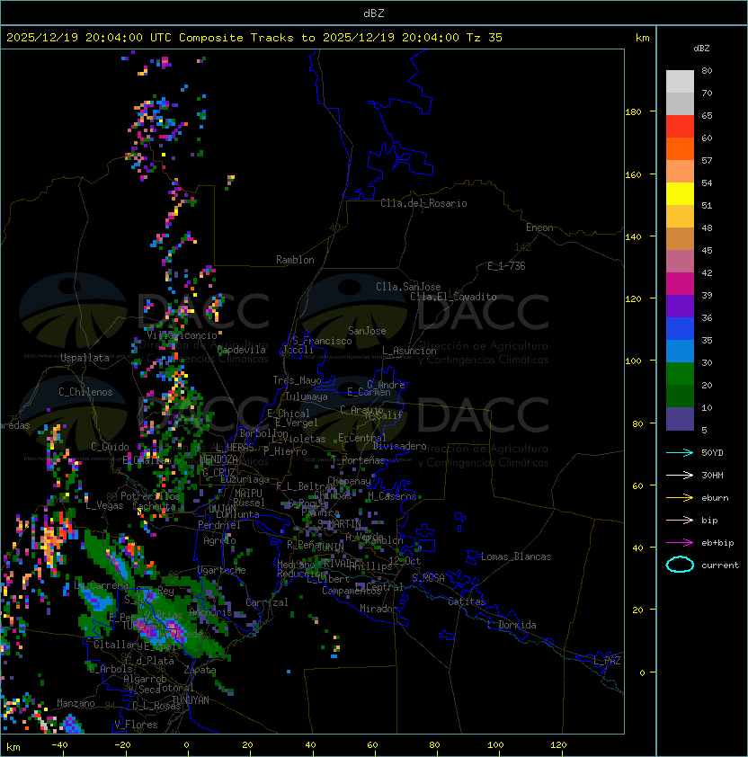
Task: Click the current legend label
Action: tap(720, 565)
